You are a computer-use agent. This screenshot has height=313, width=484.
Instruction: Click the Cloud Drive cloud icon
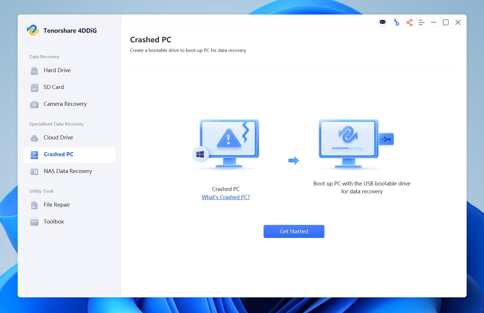34,138
